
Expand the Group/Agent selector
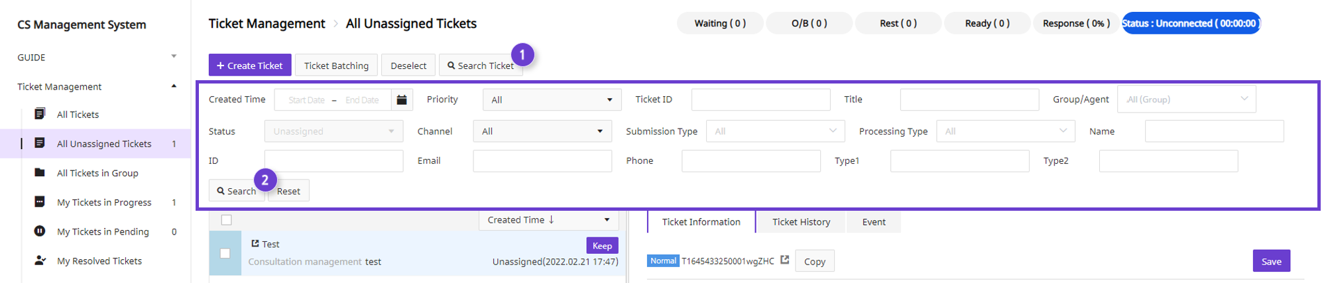click(1187, 99)
